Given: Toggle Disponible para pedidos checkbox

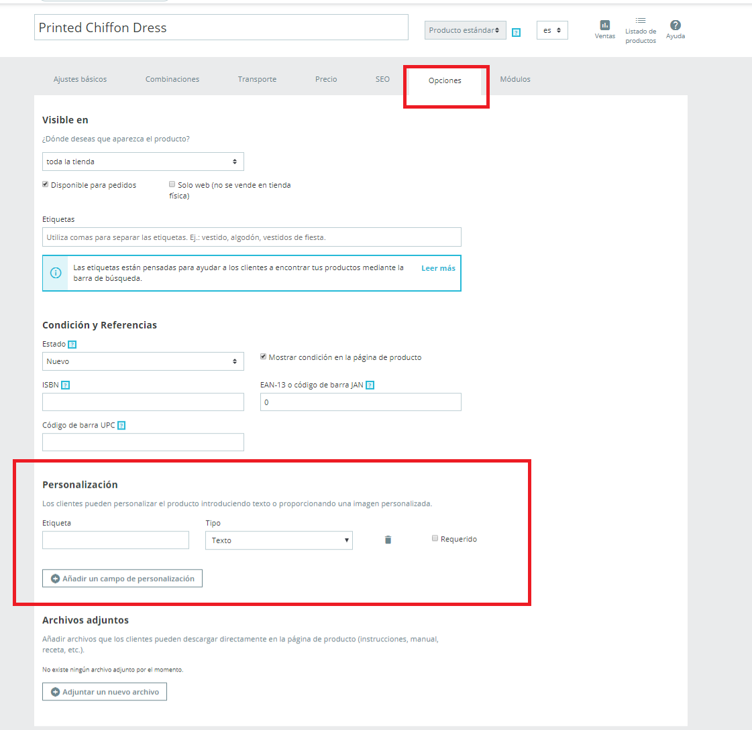Looking at the screenshot, I should (x=45, y=184).
